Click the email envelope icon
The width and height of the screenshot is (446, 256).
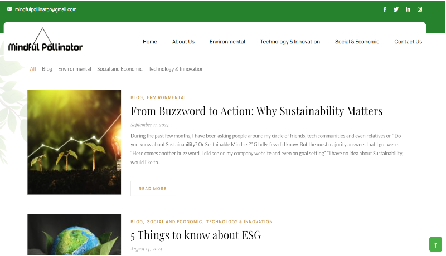click(x=9, y=9)
